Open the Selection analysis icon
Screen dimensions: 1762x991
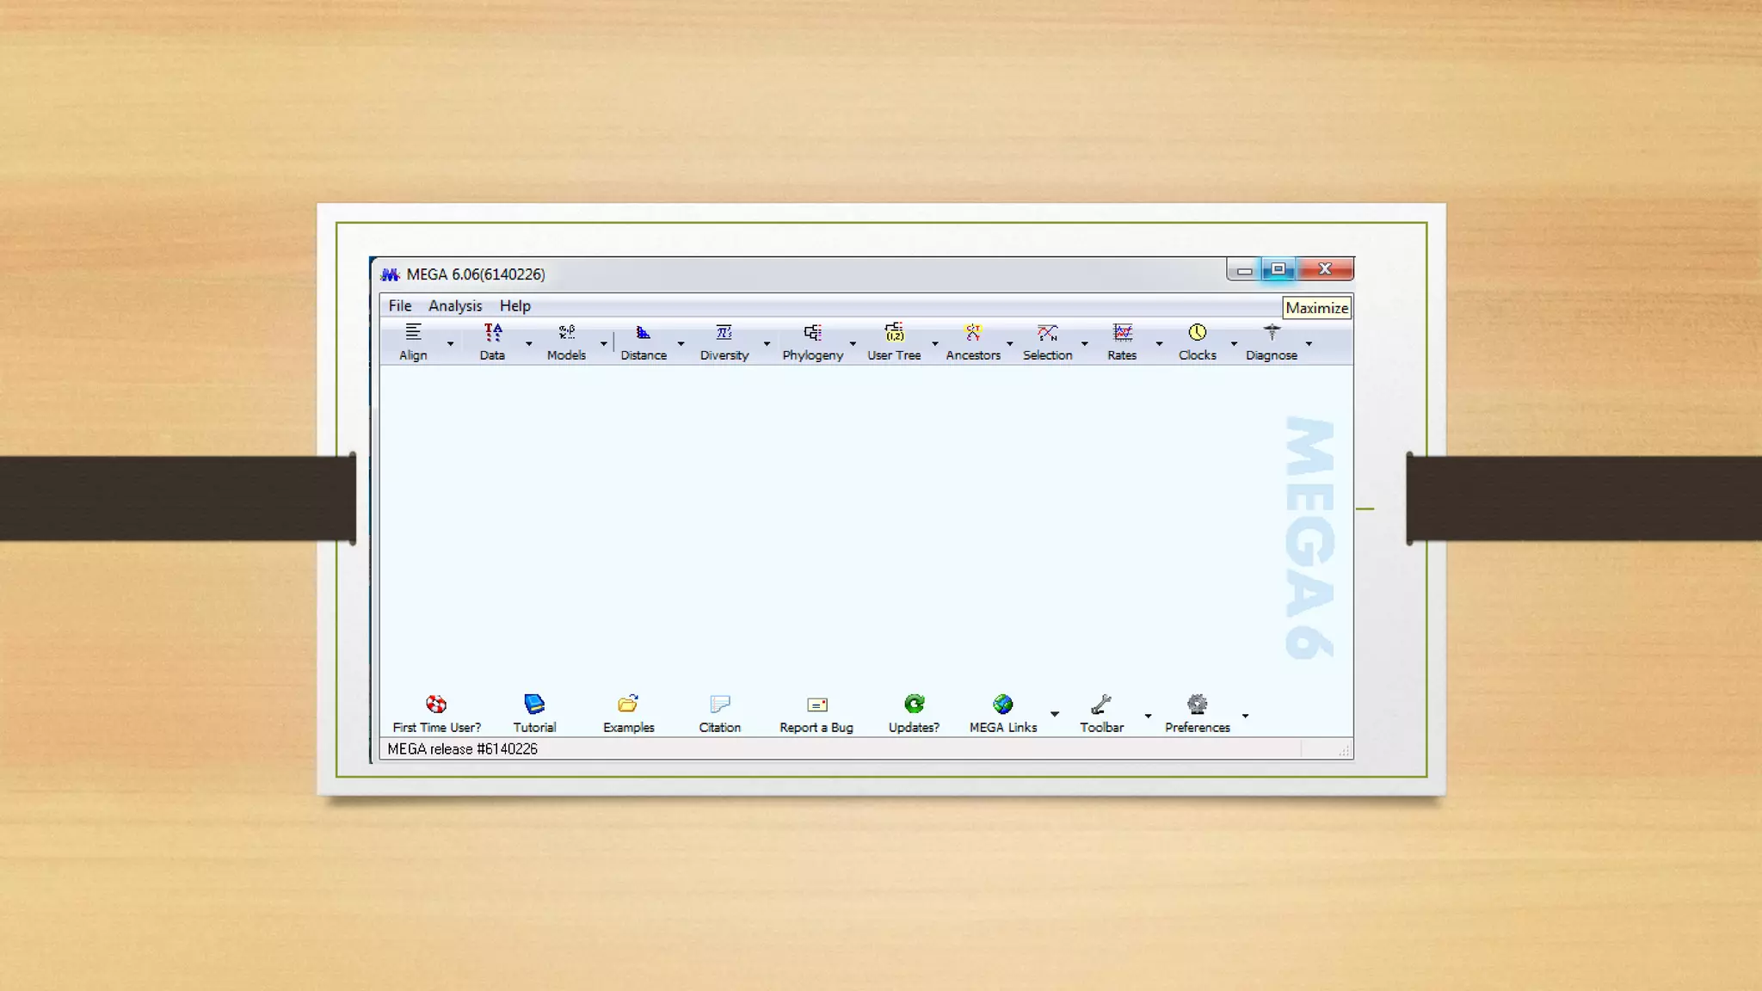[1047, 333]
